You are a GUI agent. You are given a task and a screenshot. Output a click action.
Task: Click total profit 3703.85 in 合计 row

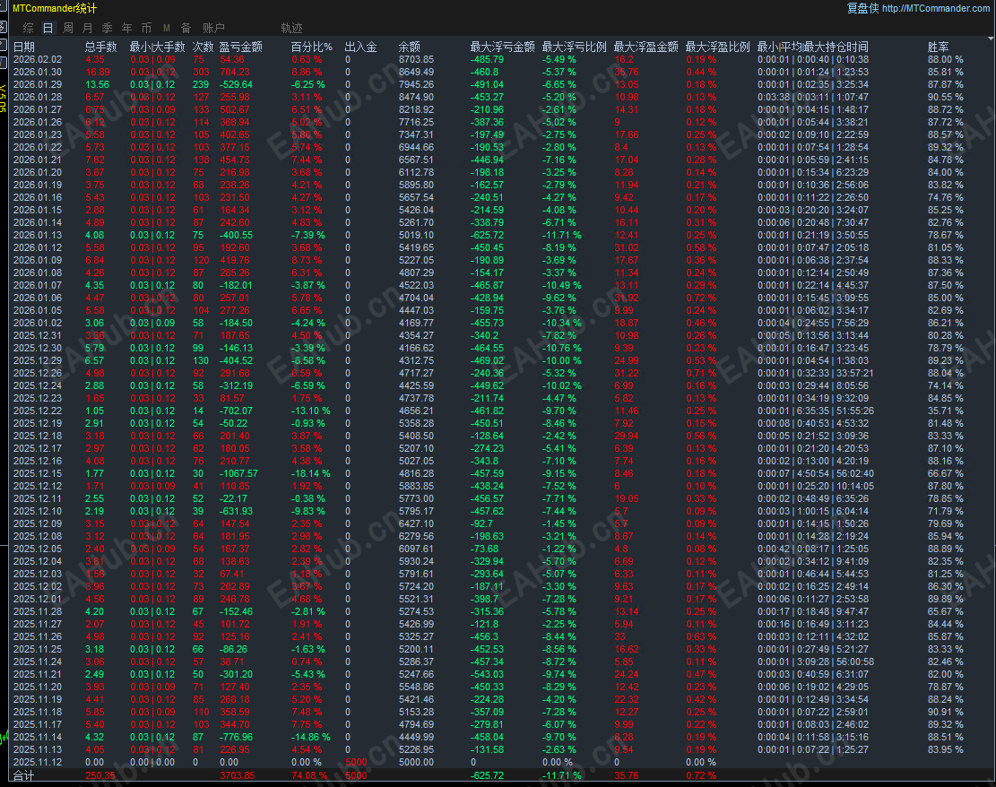coord(237,775)
